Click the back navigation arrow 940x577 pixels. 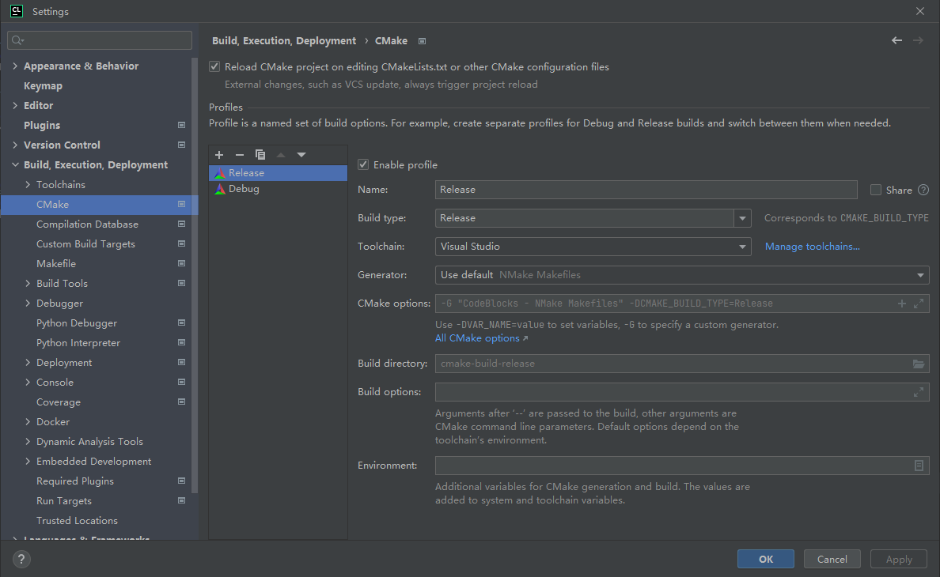coord(896,40)
